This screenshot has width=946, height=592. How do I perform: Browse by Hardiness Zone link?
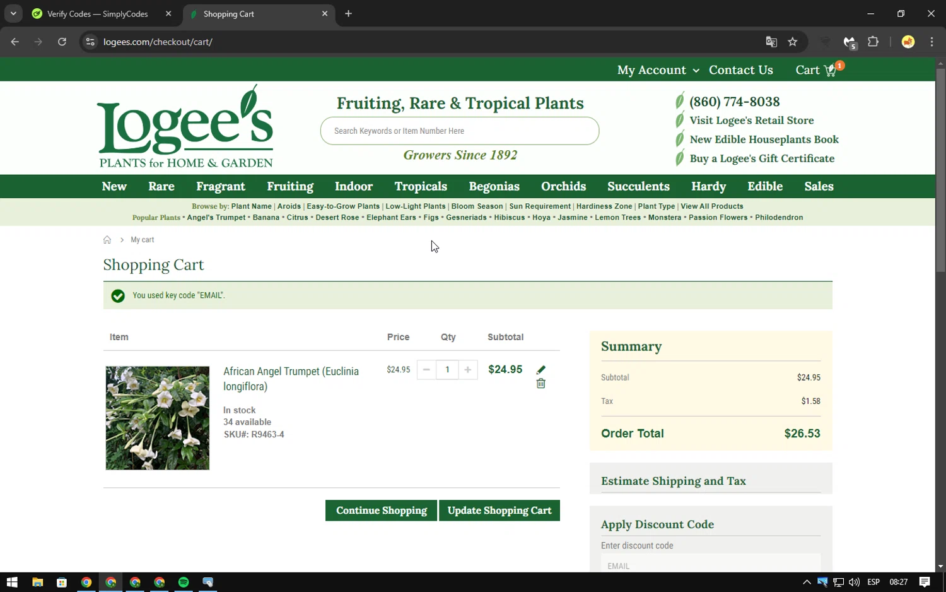604,206
